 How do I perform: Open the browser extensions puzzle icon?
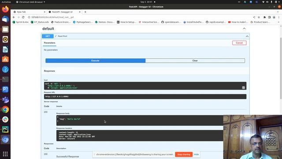point(264,17)
